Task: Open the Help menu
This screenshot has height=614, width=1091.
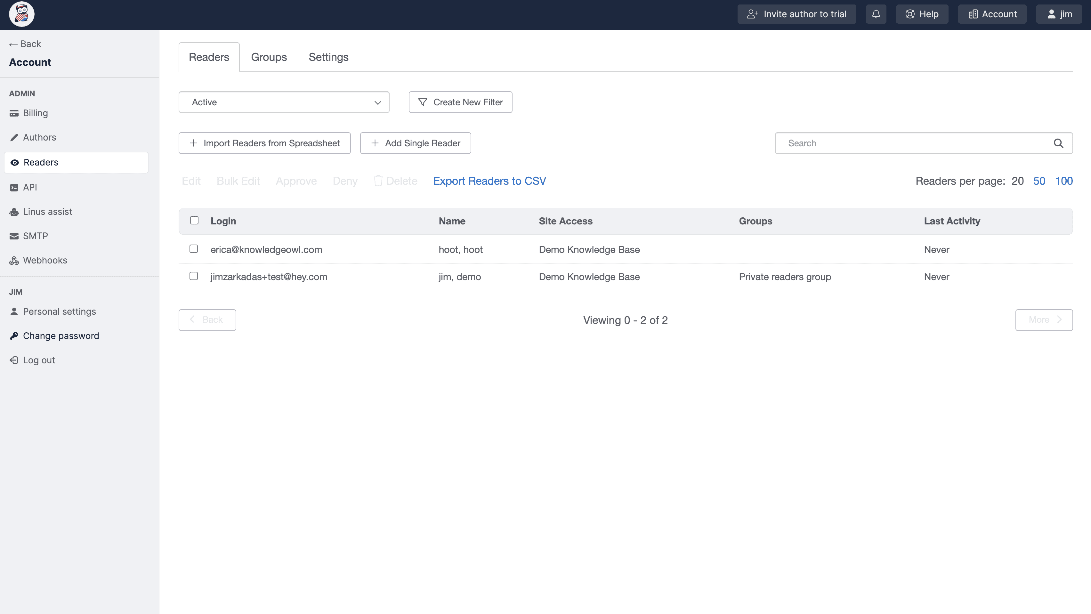Action: 922,14
